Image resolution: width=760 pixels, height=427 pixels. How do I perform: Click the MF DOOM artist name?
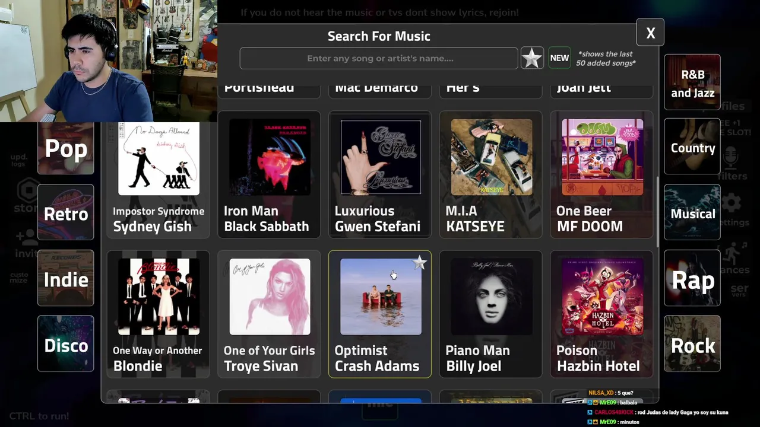coord(590,227)
